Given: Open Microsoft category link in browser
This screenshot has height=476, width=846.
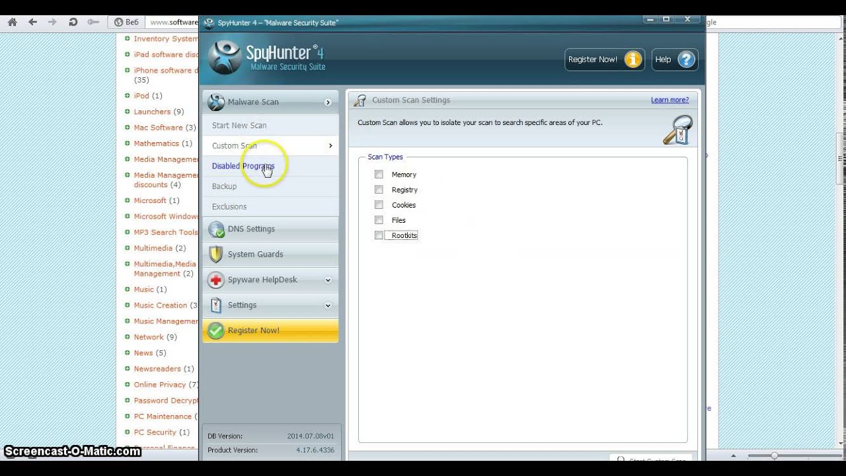Looking at the screenshot, I should point(150,200).
